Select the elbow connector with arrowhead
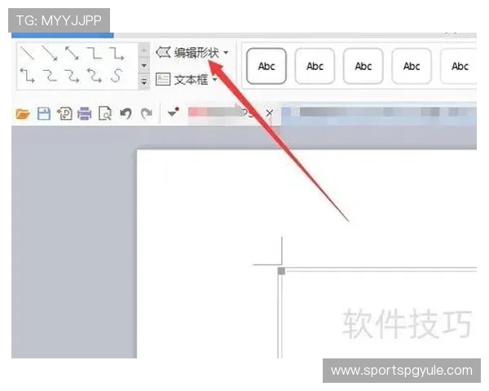 117,53
